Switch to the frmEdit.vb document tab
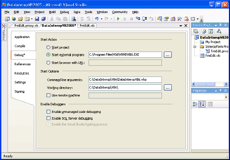Viewport: 230px width, 160px height. (x=87, y=26)
